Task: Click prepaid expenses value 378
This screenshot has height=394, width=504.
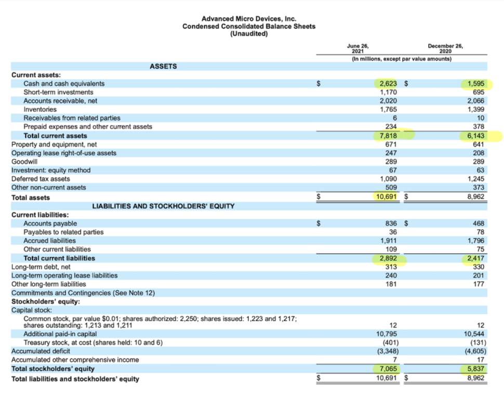Action: click(479, 127)
